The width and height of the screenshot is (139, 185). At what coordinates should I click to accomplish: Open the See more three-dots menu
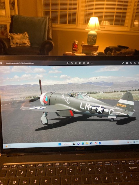tap(92, 63)
